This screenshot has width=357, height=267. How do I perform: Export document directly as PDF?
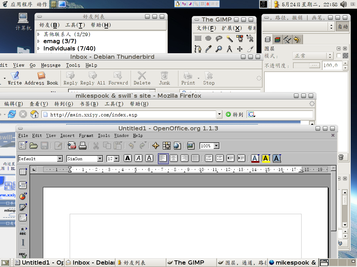click(x=72, y=146)
